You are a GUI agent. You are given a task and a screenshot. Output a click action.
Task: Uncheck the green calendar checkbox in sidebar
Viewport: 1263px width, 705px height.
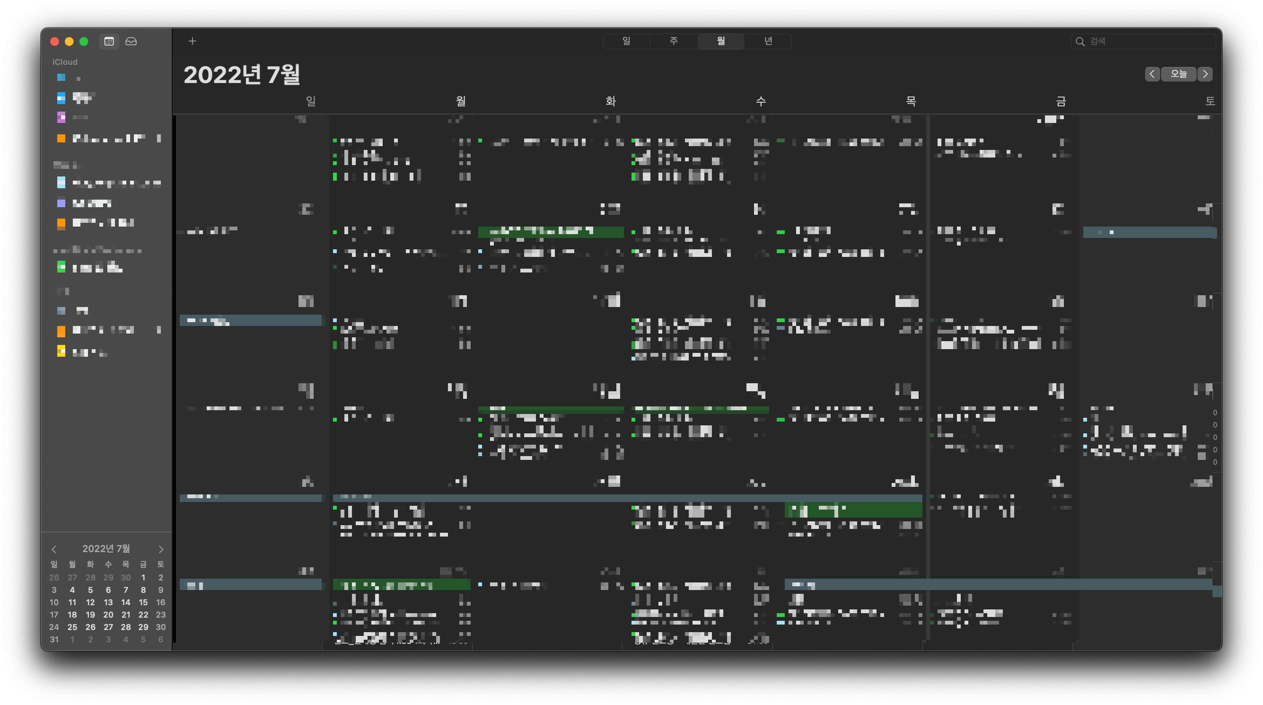pos(61,267)
